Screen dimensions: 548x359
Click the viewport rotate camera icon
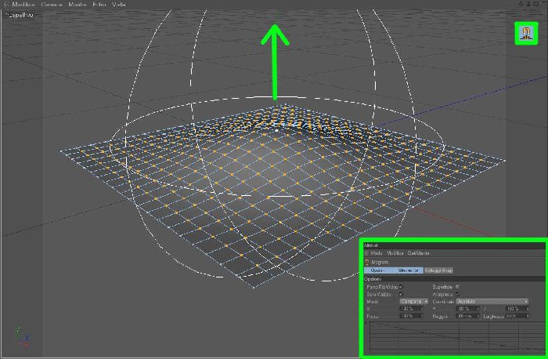pos(535,4)
